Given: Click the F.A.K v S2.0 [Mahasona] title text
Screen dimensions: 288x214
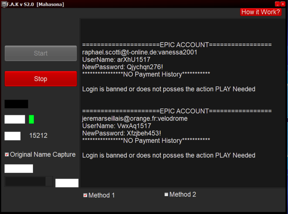Looking at the screenshot, I should pyautogui.click(x=35, y=4).
